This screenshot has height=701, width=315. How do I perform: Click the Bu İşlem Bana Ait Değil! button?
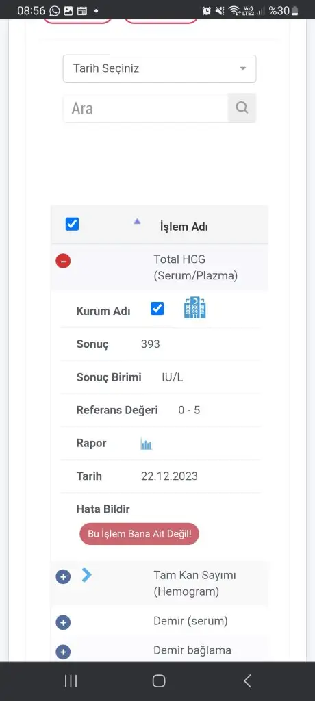pyautogui.click(x=139, y=534)
